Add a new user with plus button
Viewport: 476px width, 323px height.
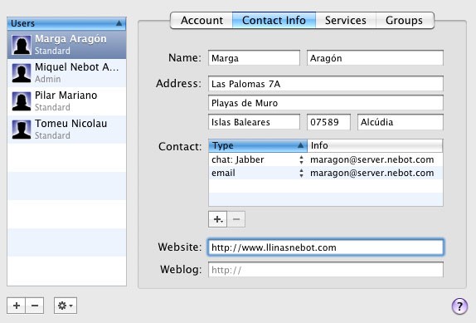(x=17, y=306)
